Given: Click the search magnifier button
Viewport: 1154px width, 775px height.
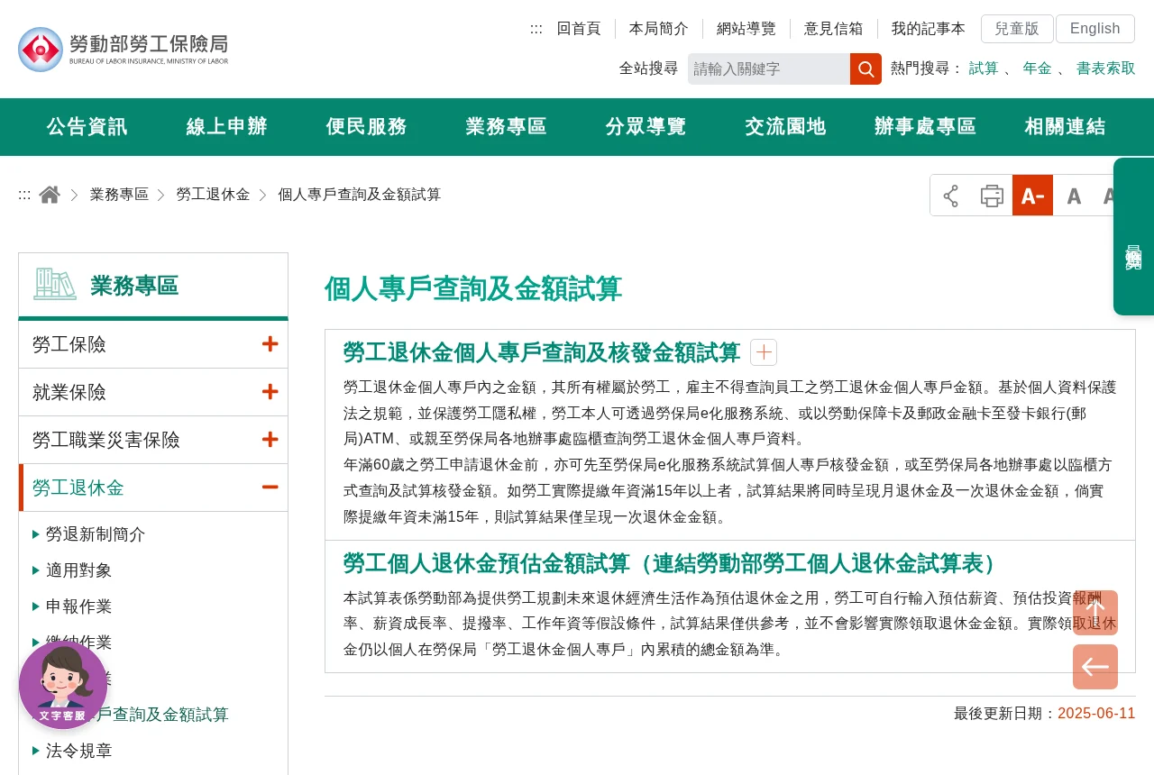Looking at the screenshot, I should [x=865, y=68].
